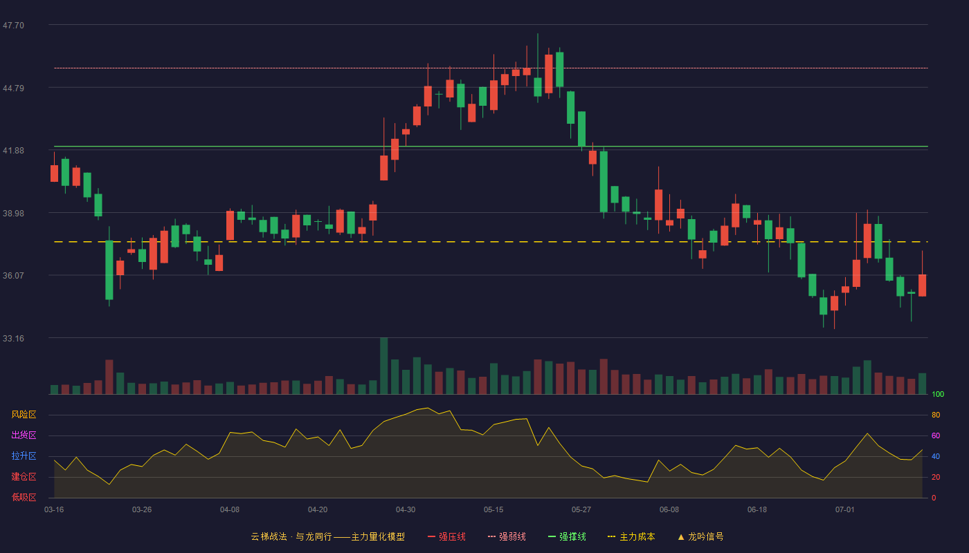Click the 36.07 price axis label
The width and height of the screenshot is (969, 553).
tap(13, 276)
